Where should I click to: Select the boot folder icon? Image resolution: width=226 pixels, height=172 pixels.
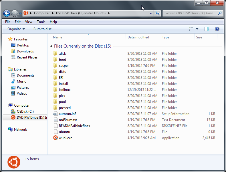[55, 60]
